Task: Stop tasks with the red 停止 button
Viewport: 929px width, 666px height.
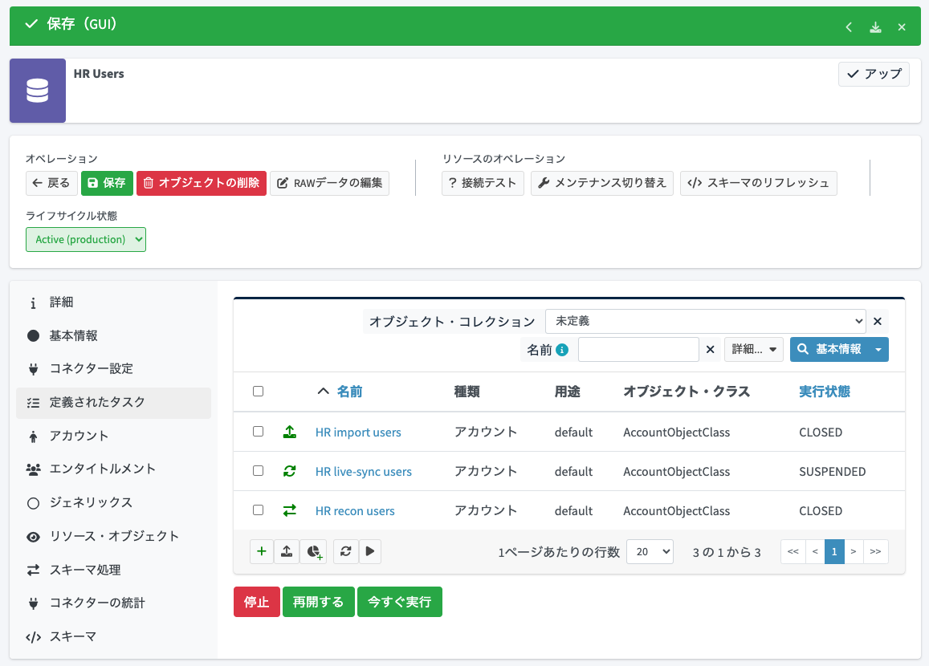Action: coord(257,602)
